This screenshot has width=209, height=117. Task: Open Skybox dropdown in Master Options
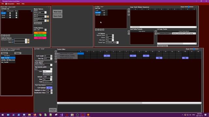[45, 12]
